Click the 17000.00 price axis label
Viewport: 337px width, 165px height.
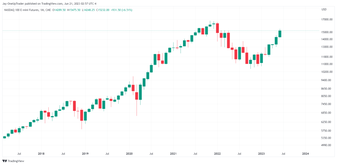coord(325,19)
